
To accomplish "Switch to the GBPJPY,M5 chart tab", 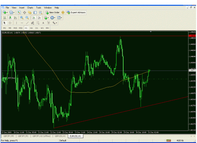I will click(9, 136).
